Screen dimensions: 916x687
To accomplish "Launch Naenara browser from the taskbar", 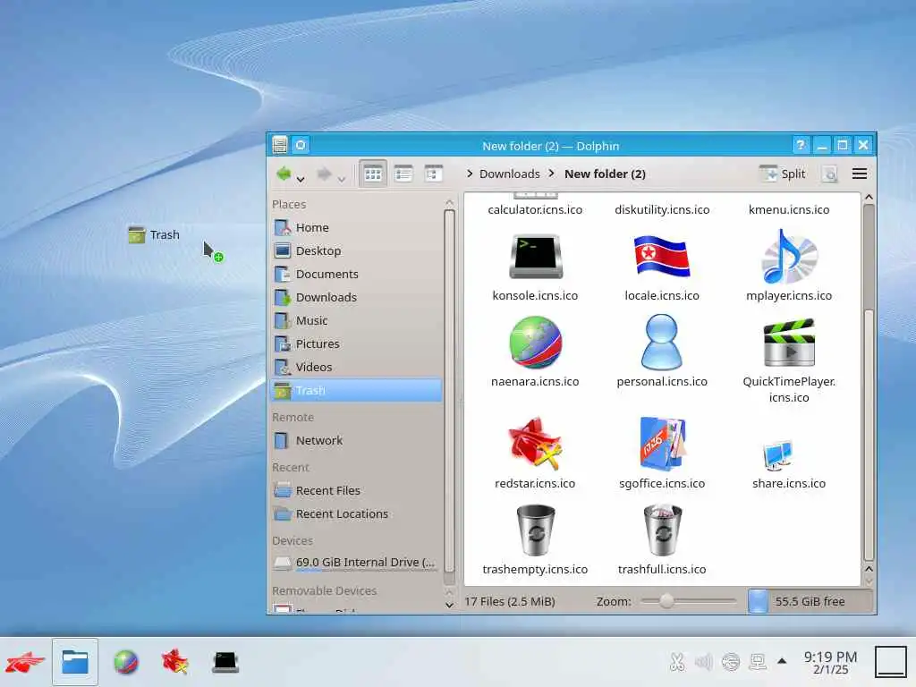I will 125,663.
